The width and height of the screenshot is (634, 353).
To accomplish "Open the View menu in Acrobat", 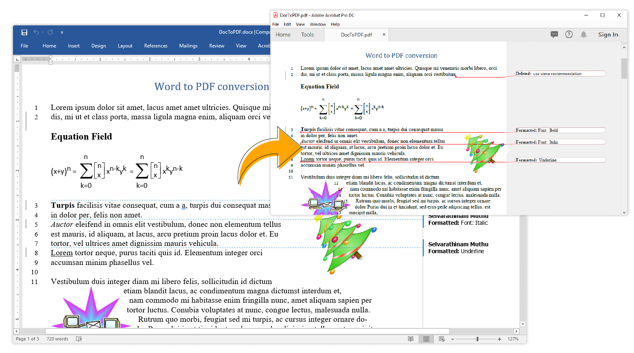I will 300,24.
